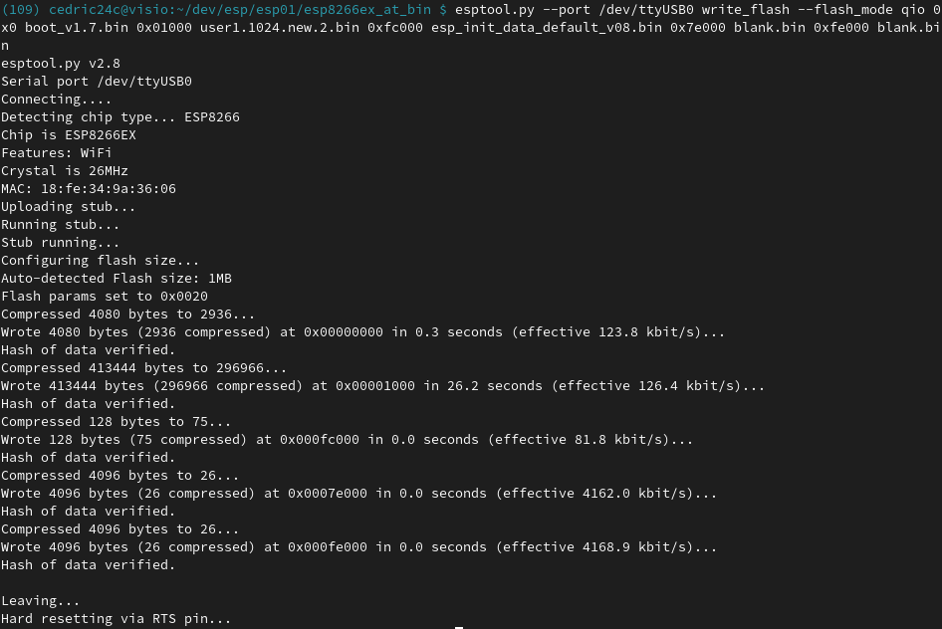Click the 'Auto-detected Flash size: 1MB' line
This screenshot has width=942, height=629.
[x=117, y=279]
